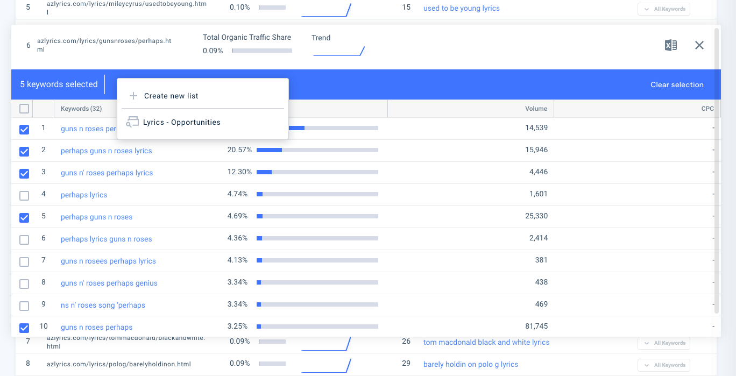This screenshot has height=376, width=736.
Task: Click Clear selection
Action: click(x=677, y=84)
